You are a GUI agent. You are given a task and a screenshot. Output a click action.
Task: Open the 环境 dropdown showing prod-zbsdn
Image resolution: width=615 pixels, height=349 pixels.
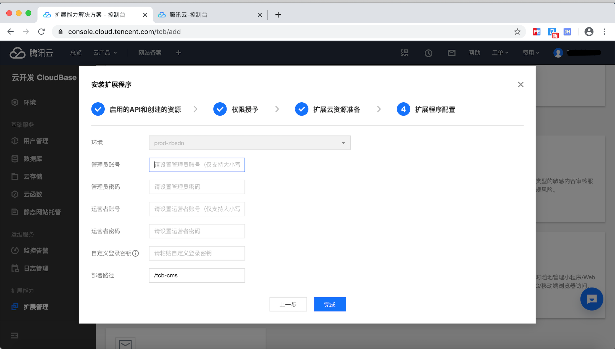point(249,143)
